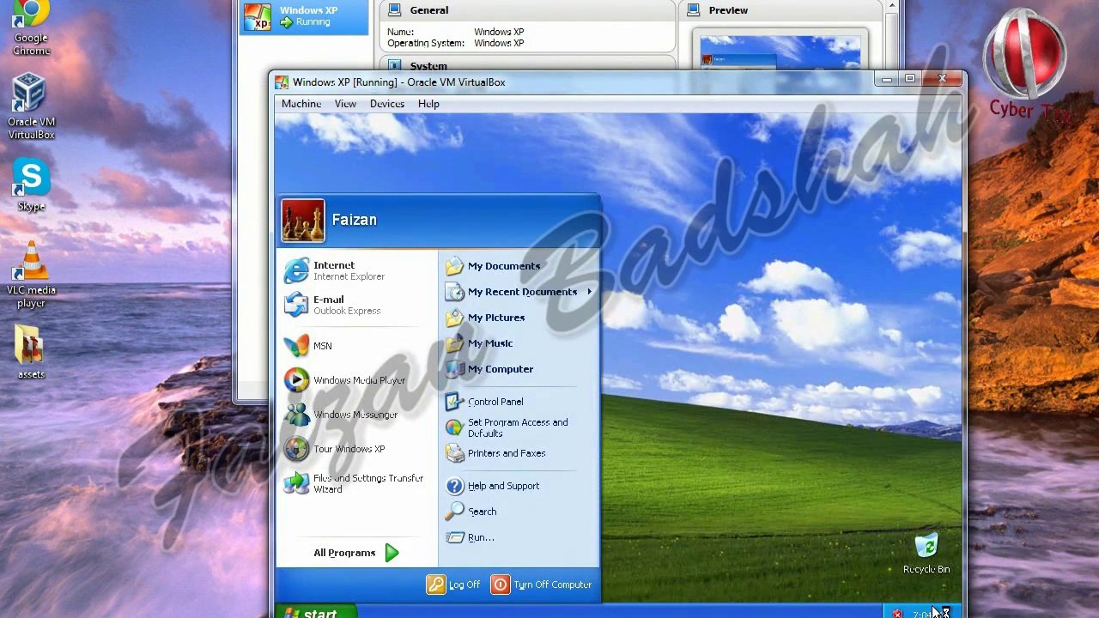Open Skype from the desktop
1099x618 pixels.
tap(31, 185)
